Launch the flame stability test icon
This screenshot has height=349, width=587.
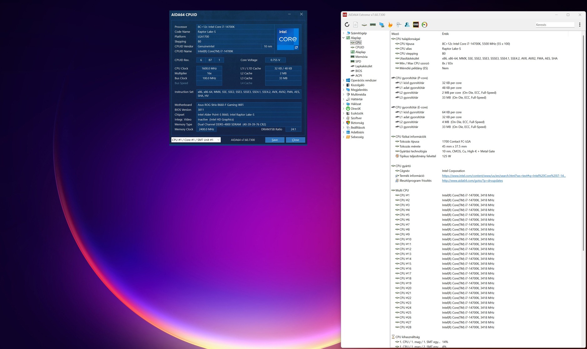(390, 25)
